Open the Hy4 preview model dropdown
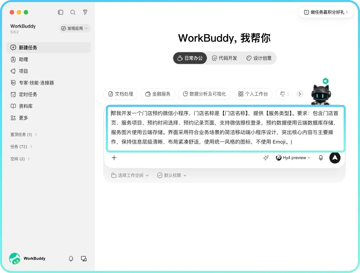The image size is (360, 273). 293,158
